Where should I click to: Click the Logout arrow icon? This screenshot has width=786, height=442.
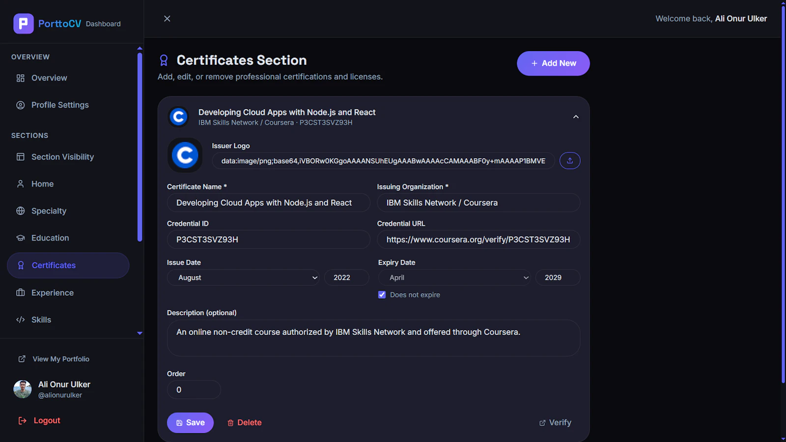click(x=23, y=420)
